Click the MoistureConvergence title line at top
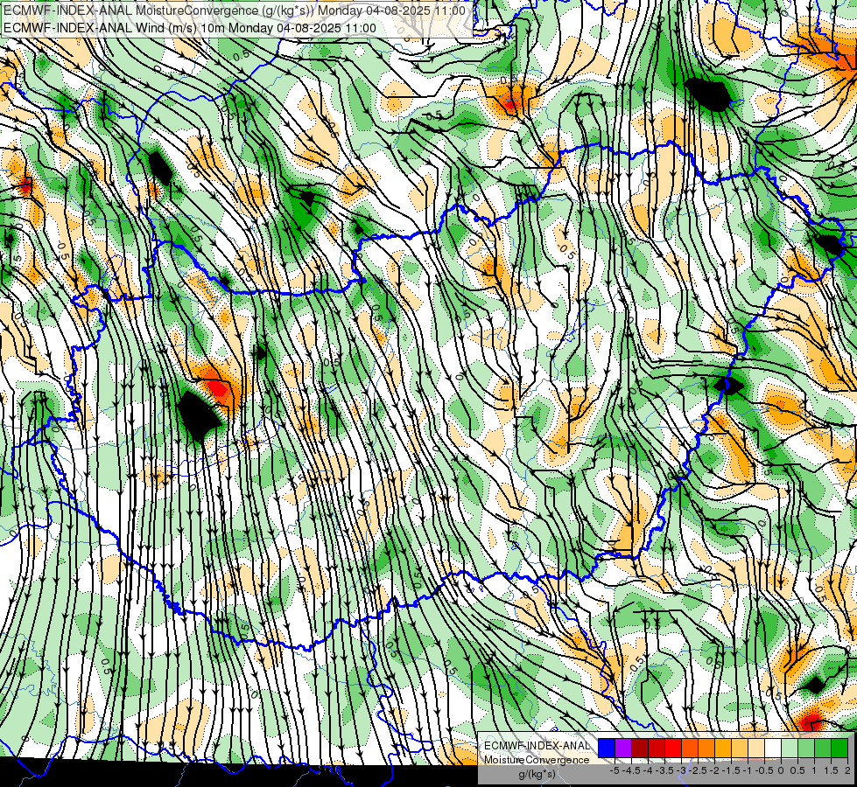Screen dimensions: 857x787 pos(235,10)
